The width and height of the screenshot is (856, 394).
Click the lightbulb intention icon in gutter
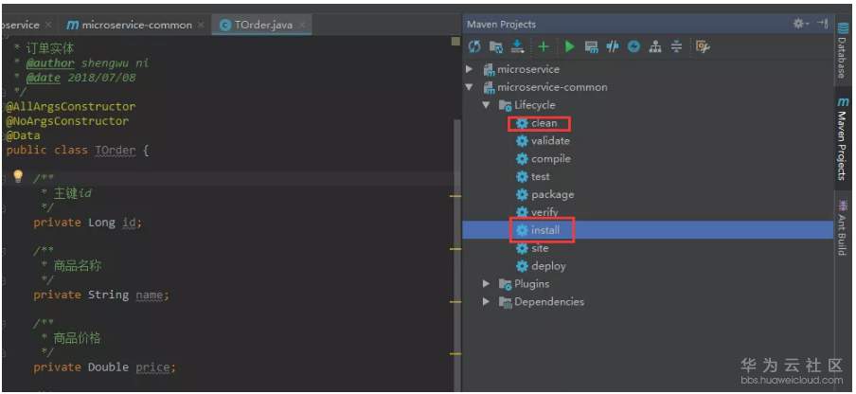tap(18, 176)
